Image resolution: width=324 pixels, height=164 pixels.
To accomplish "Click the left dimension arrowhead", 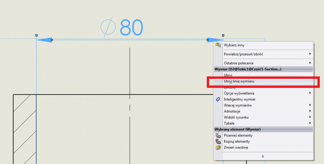I will click(x=44, y=40).
